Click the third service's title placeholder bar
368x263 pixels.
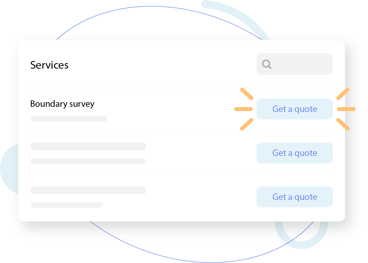[88, 190]
